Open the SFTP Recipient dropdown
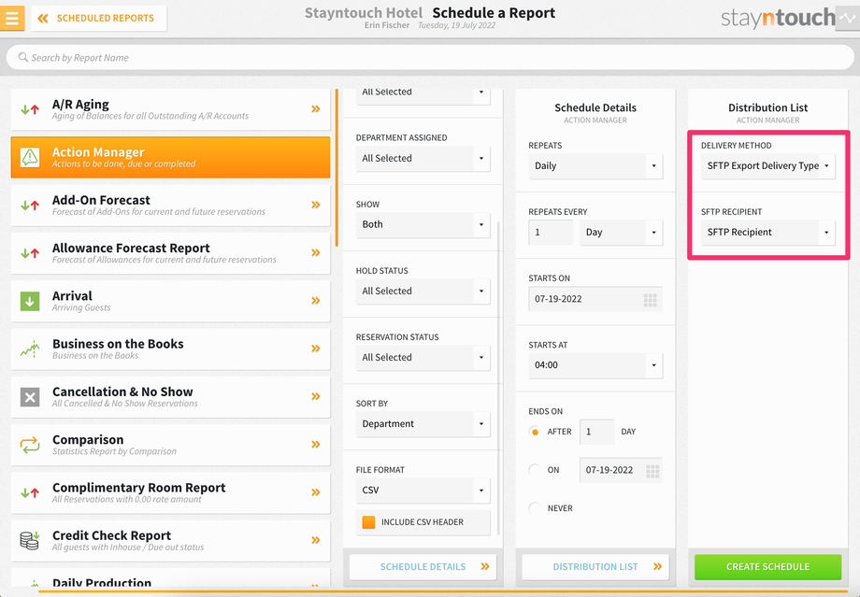 [x=767, y=233]
